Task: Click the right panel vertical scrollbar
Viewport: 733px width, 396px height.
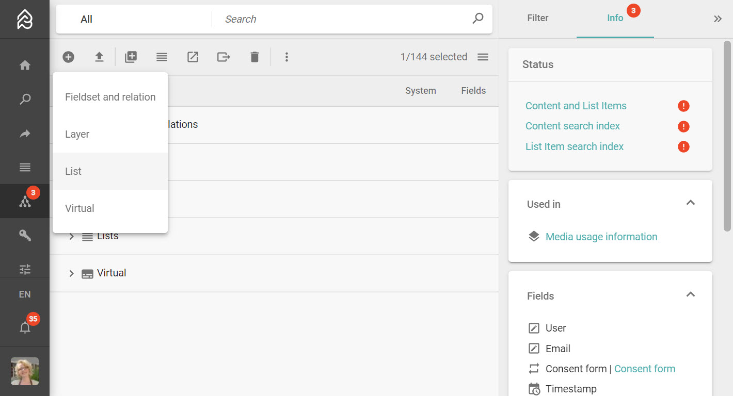Action: (x=727, y=136)
